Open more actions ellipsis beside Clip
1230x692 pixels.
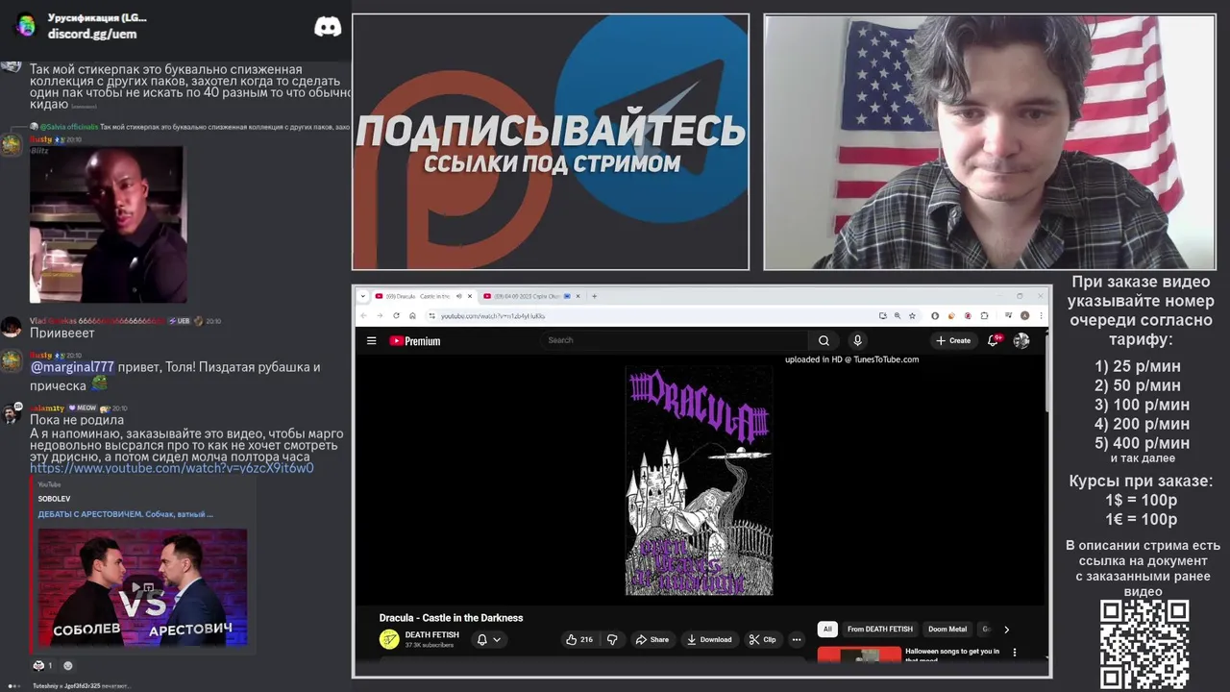pos(796,639)
